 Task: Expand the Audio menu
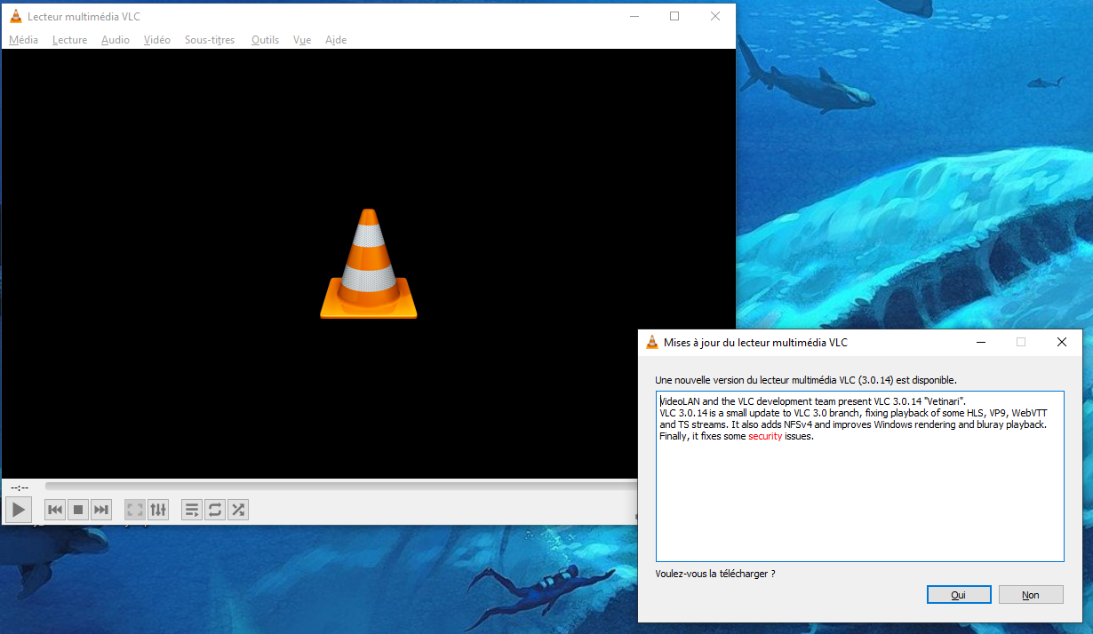[115, 40]
